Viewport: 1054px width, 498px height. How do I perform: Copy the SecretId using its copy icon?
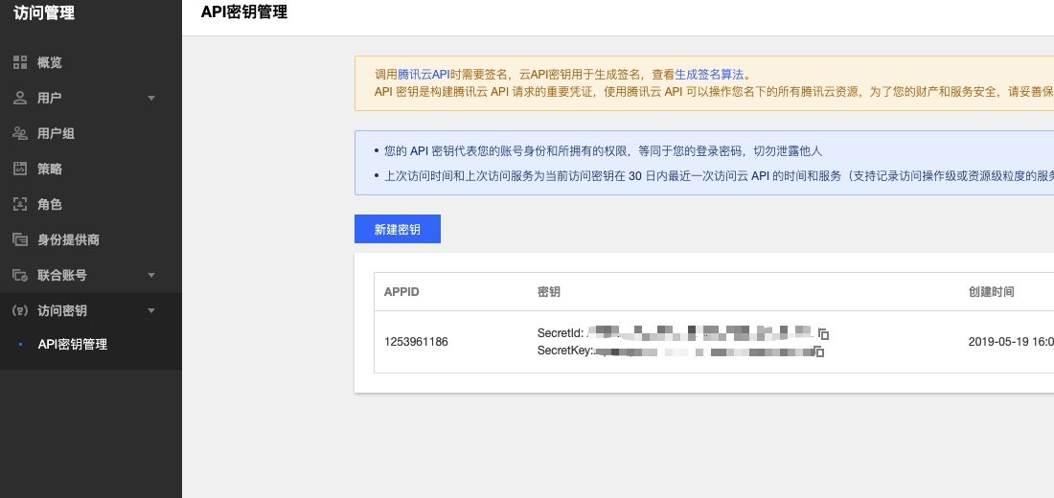[x=823, y=333]
